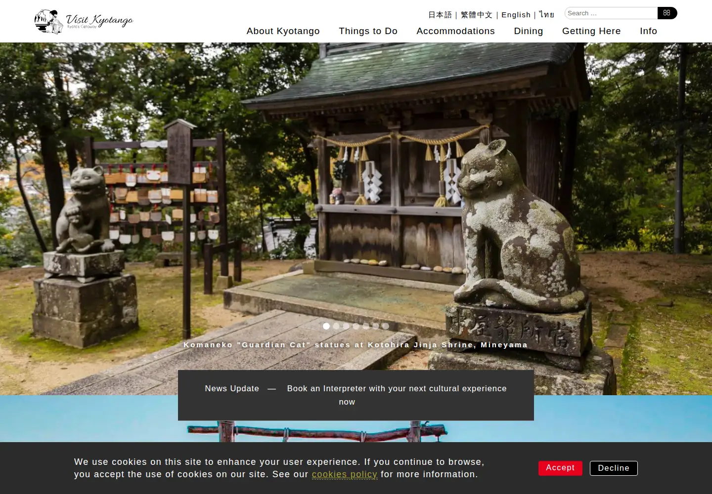The image size is (712, 494).
Task: Select the fourth slideshow dot
Action: (356, 326)
